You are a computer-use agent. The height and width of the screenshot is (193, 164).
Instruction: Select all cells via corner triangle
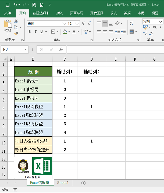pos(5,59)
